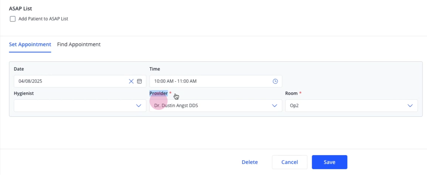Screen dimensions: 427x175
Task: Click the Delete link
Action: coord(250,162)
